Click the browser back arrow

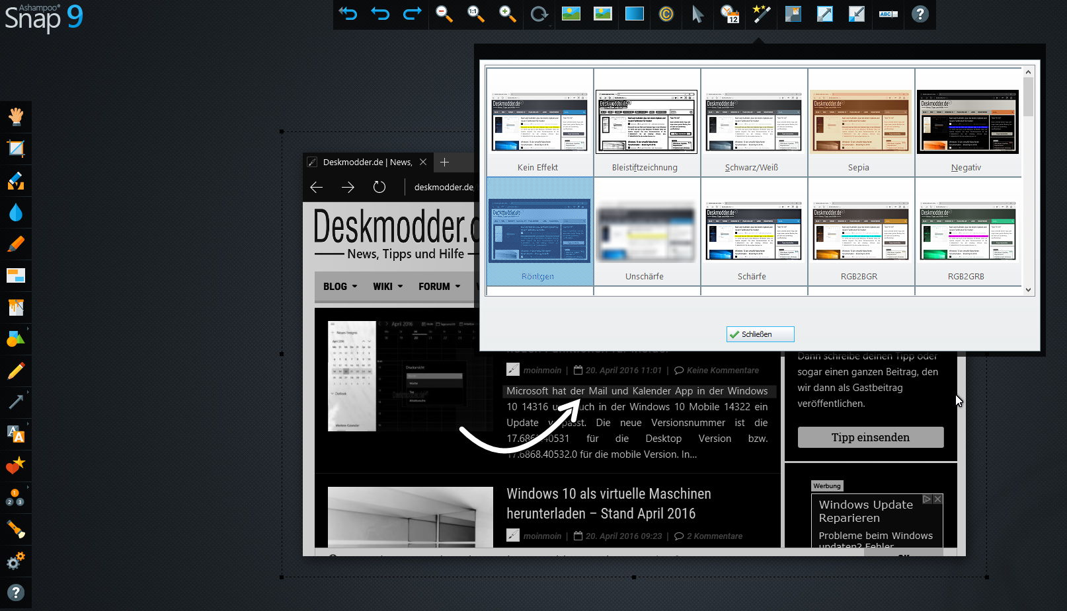(316, 188)
